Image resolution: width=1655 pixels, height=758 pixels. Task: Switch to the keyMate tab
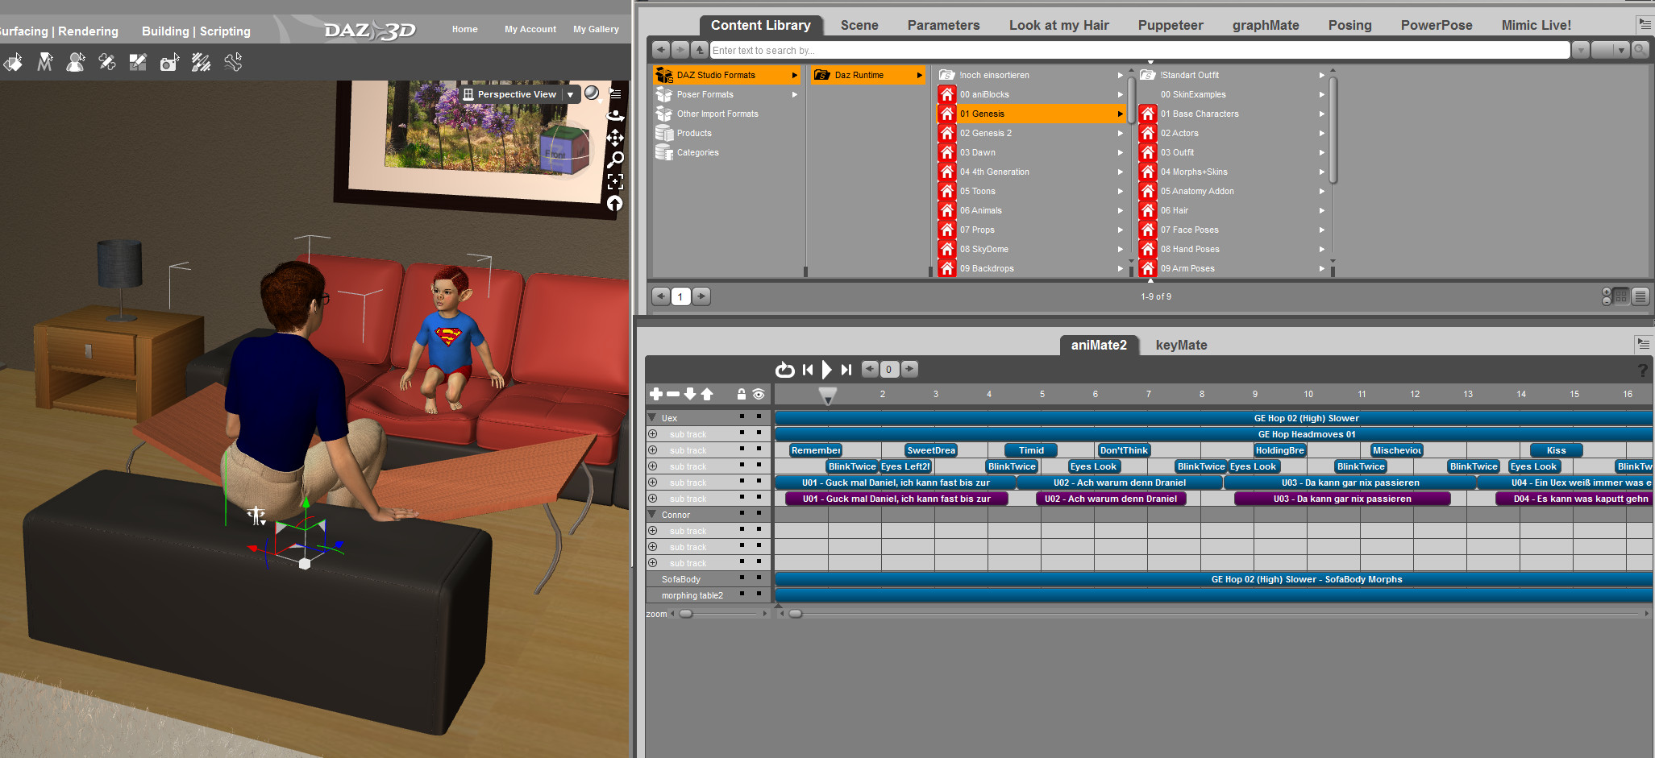point(1181,345)
